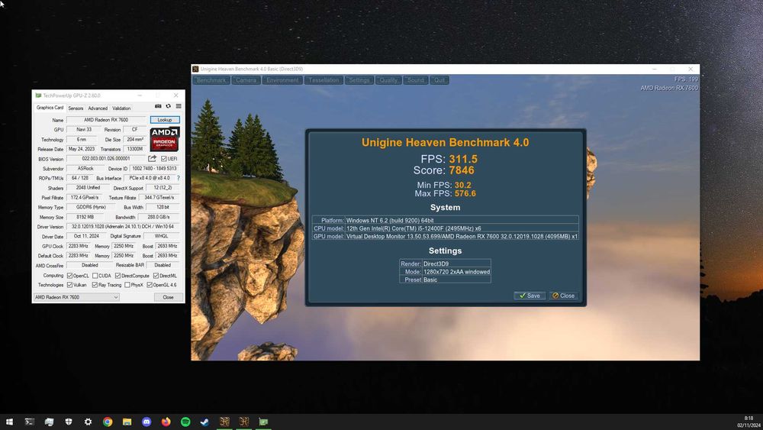Screen dimensions: 763x430
Task: Open Environment menu in Heaven
Action: [283, 80]
